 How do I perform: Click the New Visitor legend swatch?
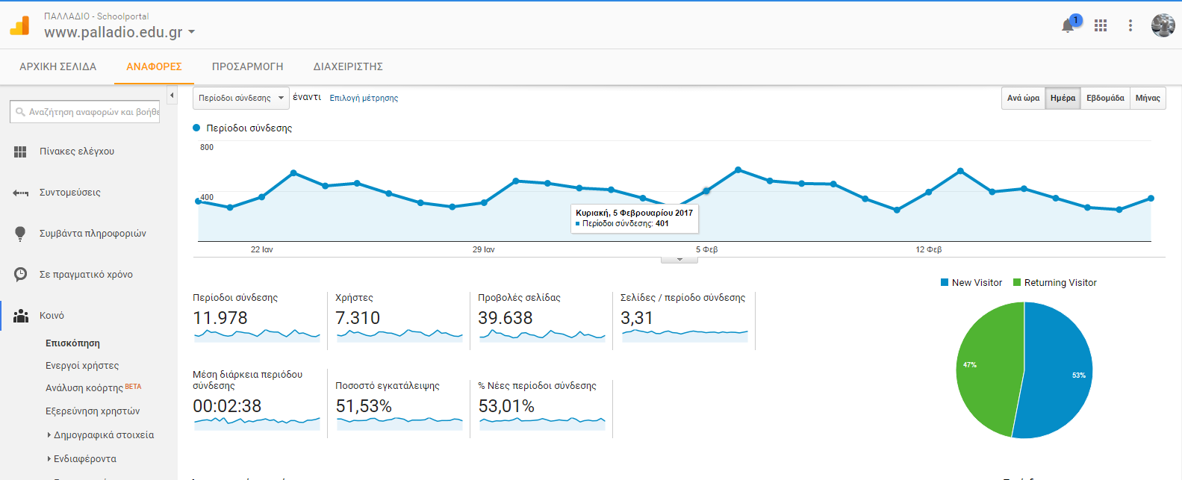(x=945, y=282)
